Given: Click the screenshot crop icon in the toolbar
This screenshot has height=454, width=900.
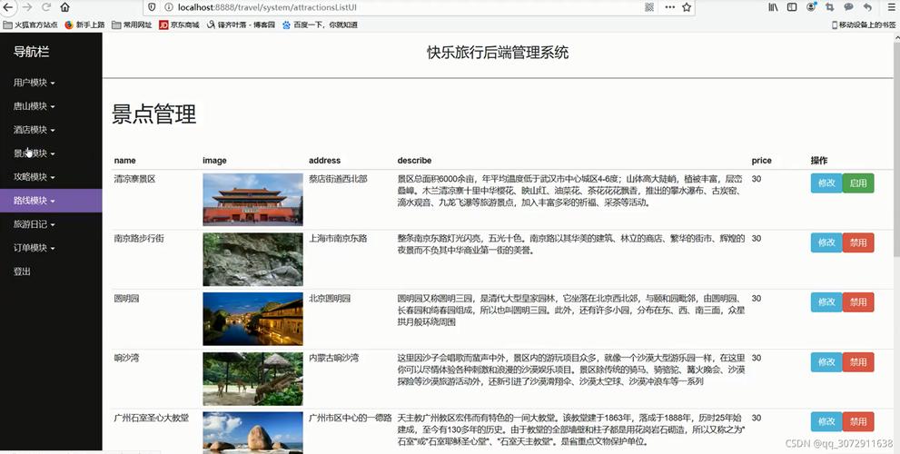Looking at the screenshot, I should [829, 7].
